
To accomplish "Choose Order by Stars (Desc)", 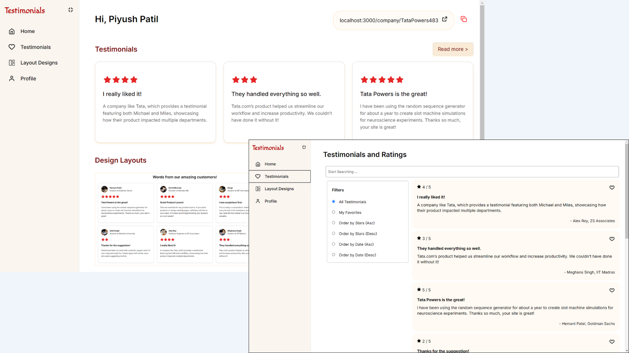I will (334, 234).
